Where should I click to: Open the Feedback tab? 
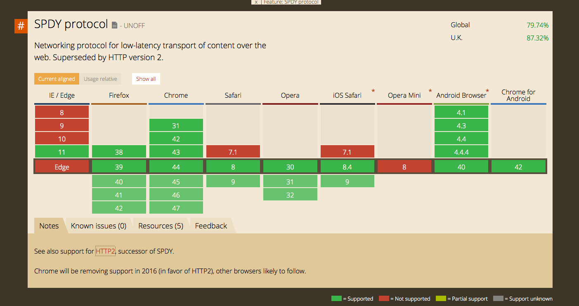coord(211,226)
